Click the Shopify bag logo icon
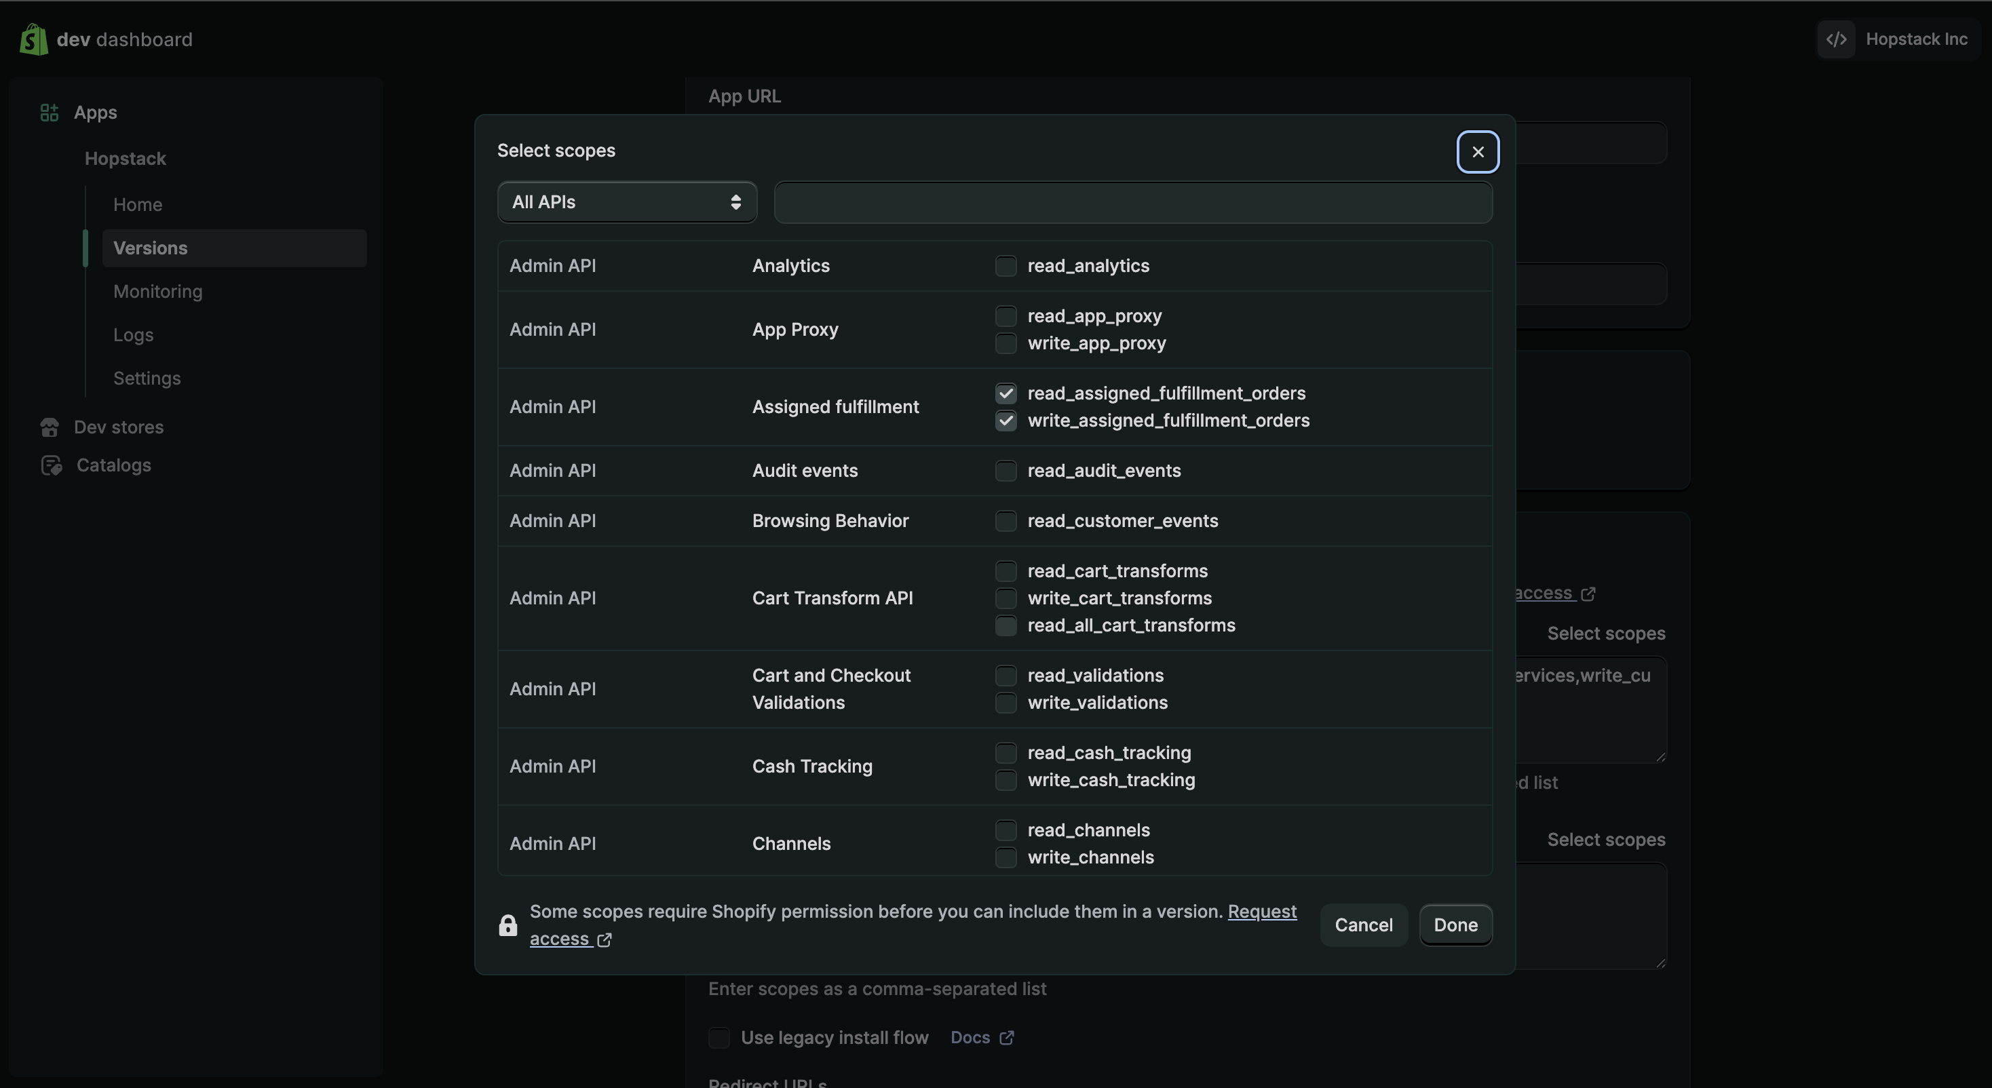1992x1088 pixels. (x=33, y=39)
